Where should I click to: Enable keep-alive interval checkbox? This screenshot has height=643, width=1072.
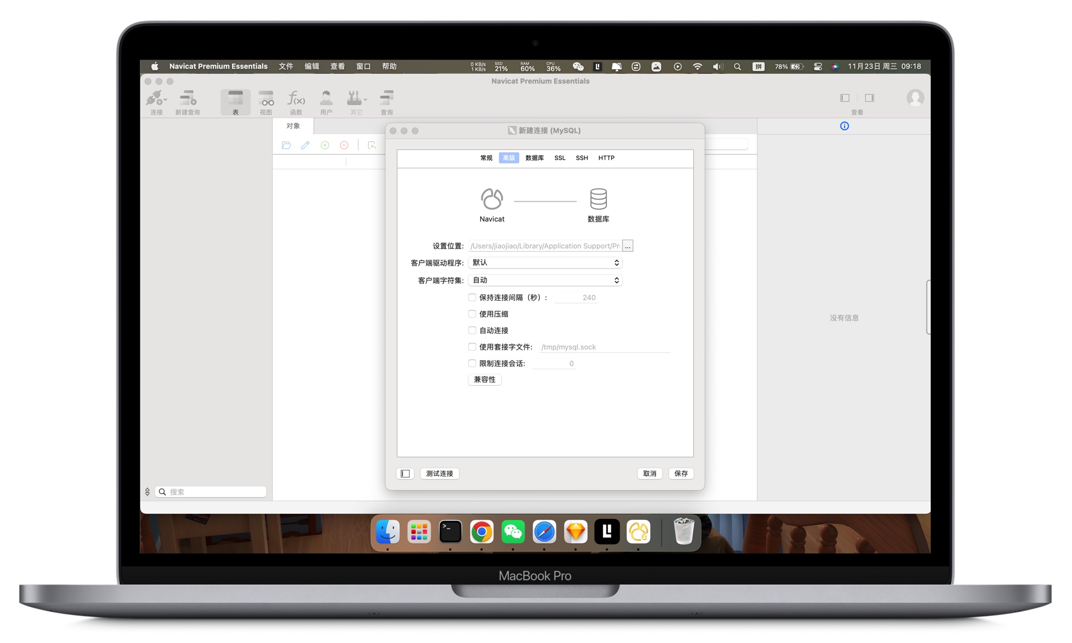tap(472, 297)
